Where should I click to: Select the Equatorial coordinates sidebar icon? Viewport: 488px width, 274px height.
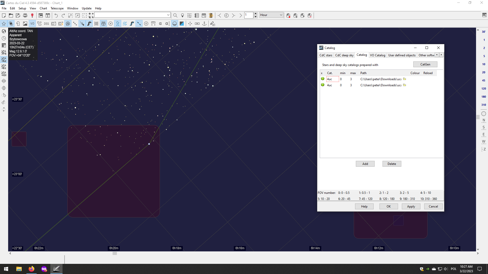[x=4, y=53]
